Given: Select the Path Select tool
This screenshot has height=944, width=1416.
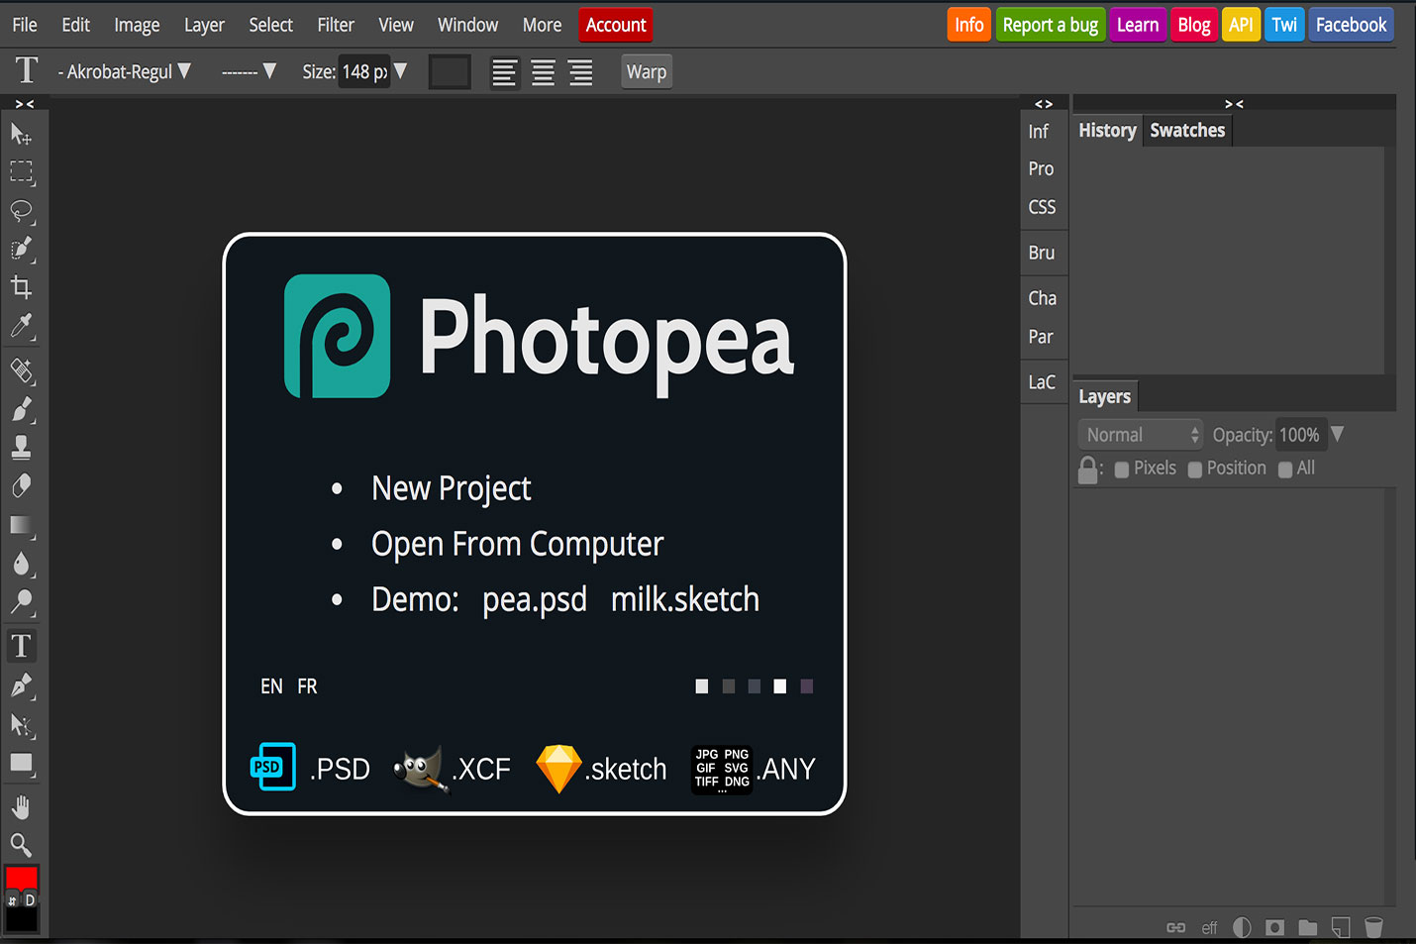Looking at the screenshot, I should click(x=21, y=724).
